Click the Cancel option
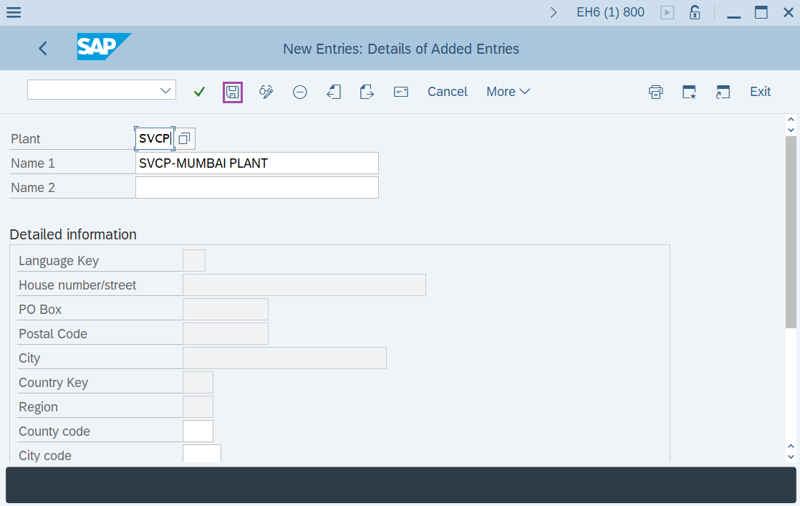This screenshot has height=506, width=800. pyautogui.click(x=447, y=92)
